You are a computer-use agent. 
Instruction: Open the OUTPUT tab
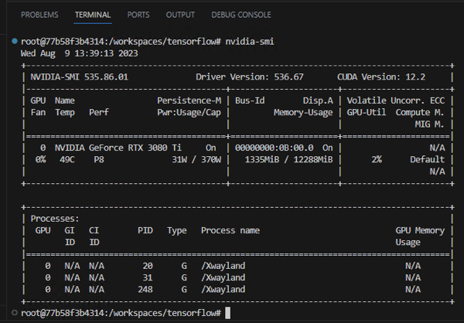point(180,15)
